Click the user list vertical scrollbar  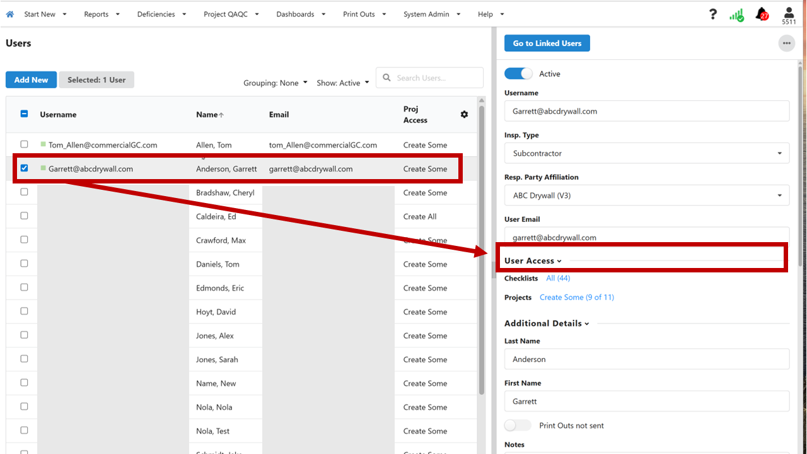(x=482, y=249)
